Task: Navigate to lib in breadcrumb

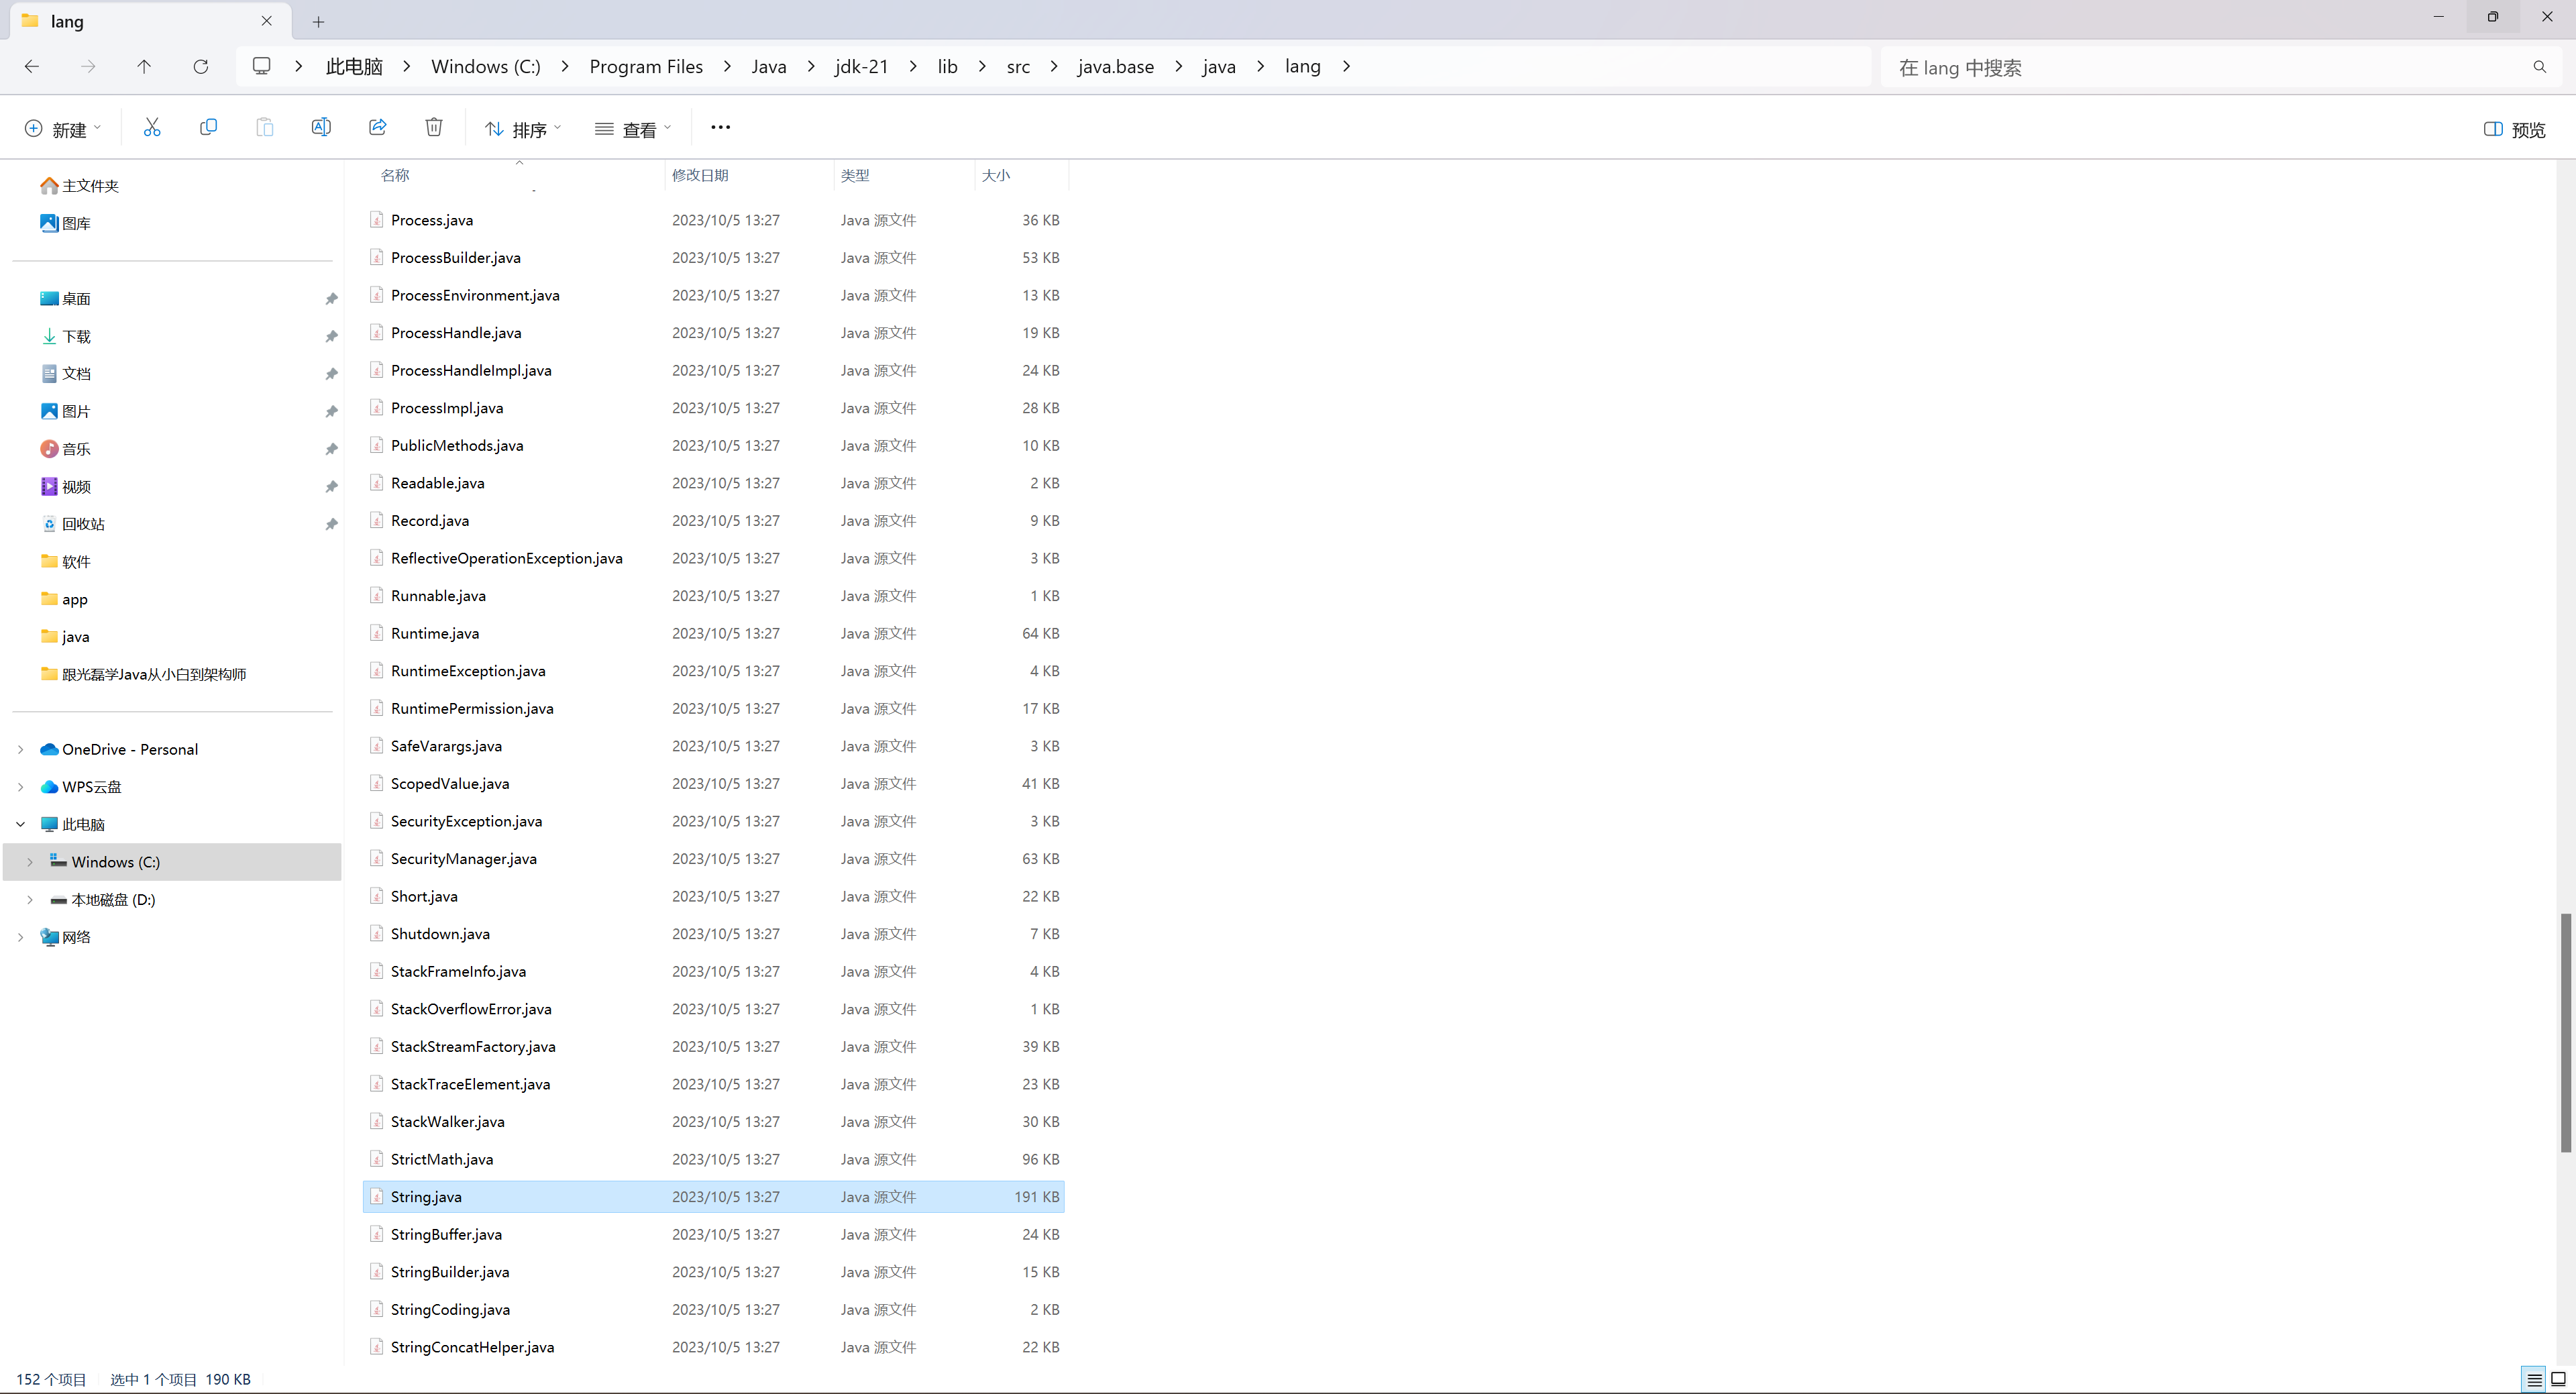Action: tap(947, 66)
